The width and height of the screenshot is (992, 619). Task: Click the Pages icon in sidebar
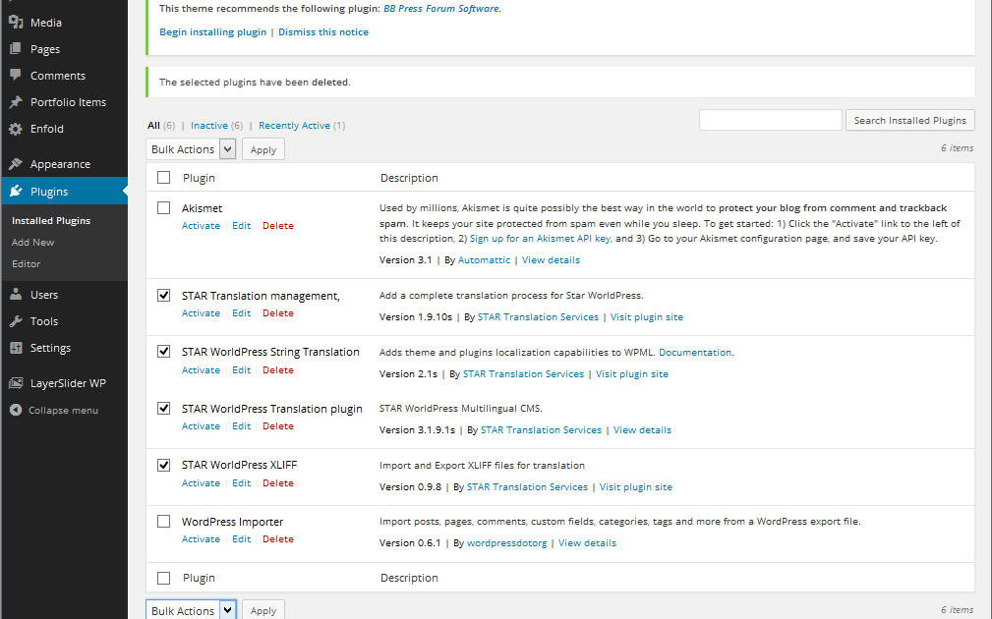coord(16,49)
